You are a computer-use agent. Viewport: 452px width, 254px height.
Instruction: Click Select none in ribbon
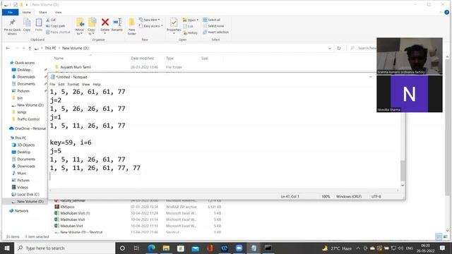coord(213,26)
